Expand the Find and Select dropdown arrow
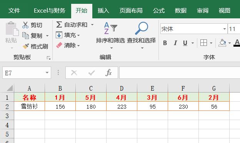Image resolution: width=240 pixels, height=143 pixels. (x=142, y=48)
